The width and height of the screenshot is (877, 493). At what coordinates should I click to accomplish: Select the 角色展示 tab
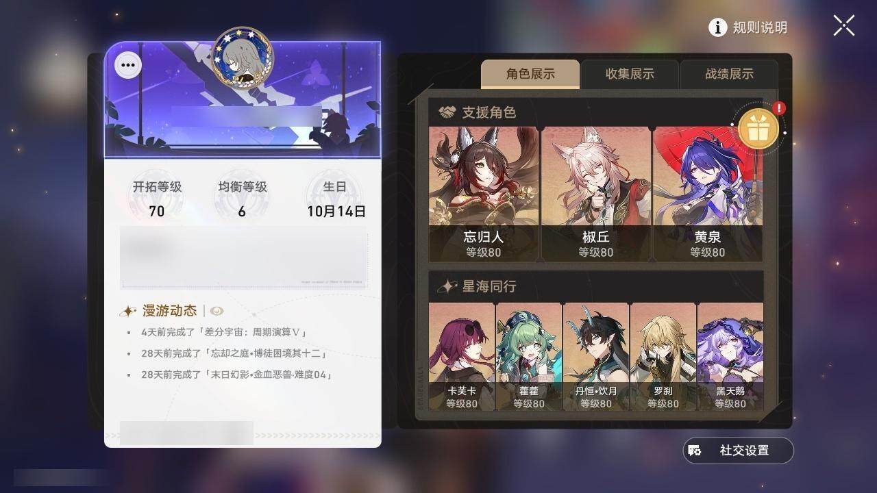530,74
